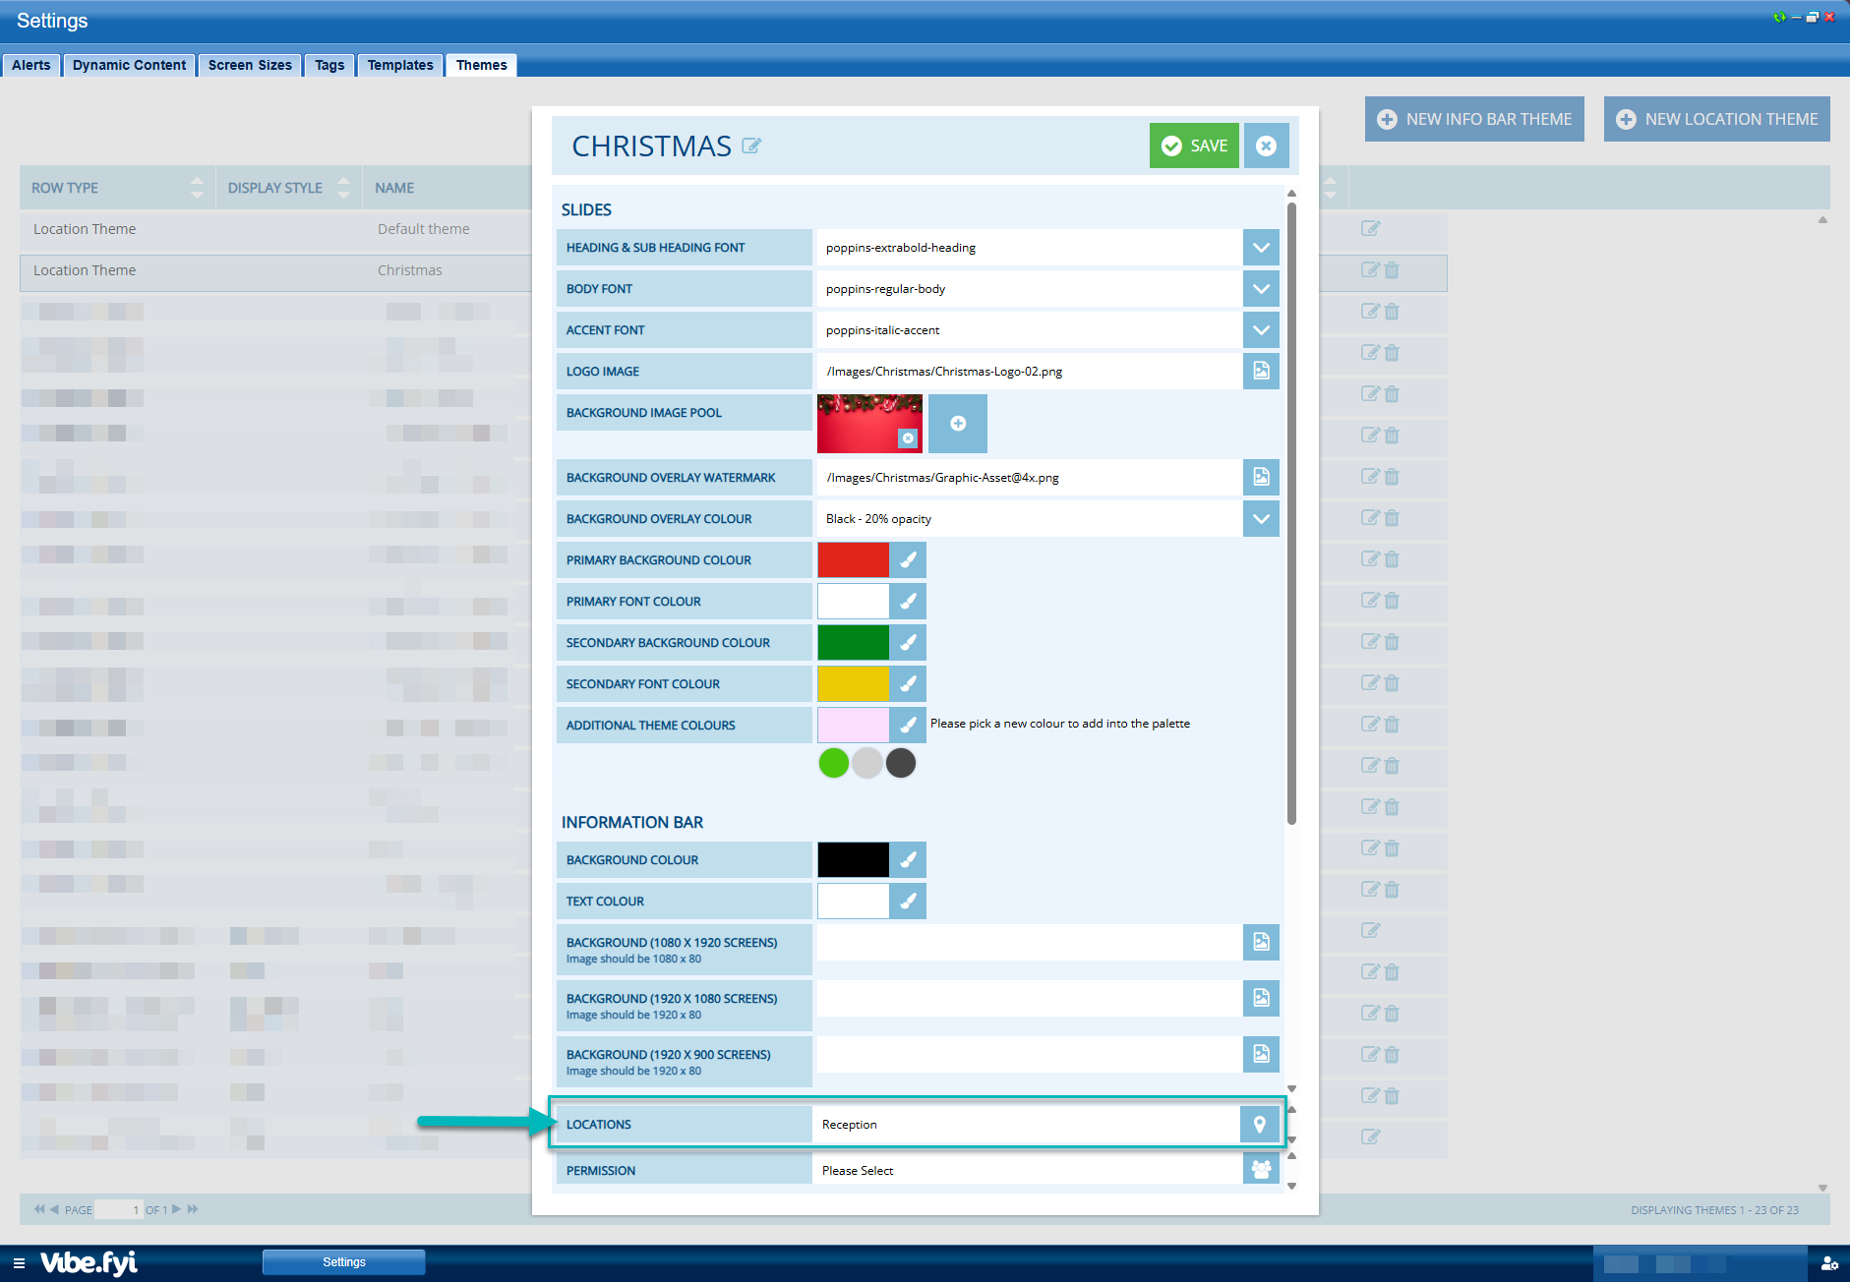Close the Christmas theme dialog
This screenshot has width=1850, height=1282.
[x=1266, y=146]
